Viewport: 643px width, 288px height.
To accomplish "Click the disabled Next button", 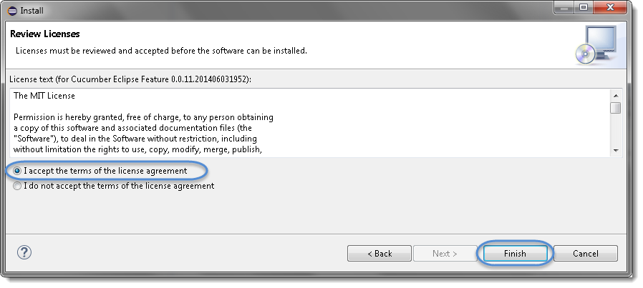I will (445, 254).
